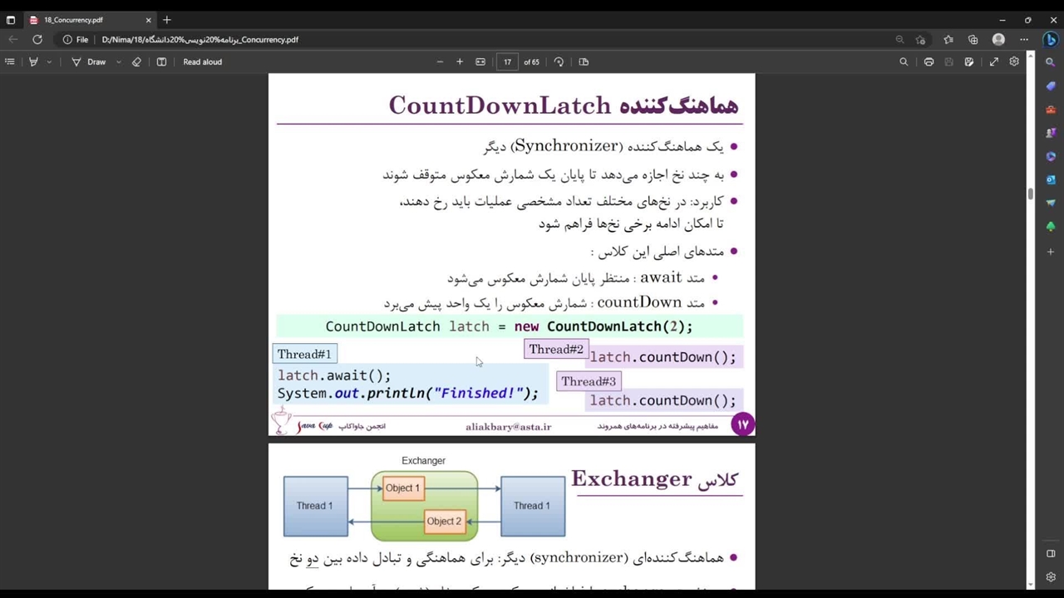Toggle the page view layout
Viewport: 1064px width, 598px height.
click(x=584, y=61)
